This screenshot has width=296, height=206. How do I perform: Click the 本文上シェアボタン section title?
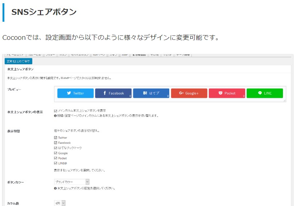click(x=20, y=69)
